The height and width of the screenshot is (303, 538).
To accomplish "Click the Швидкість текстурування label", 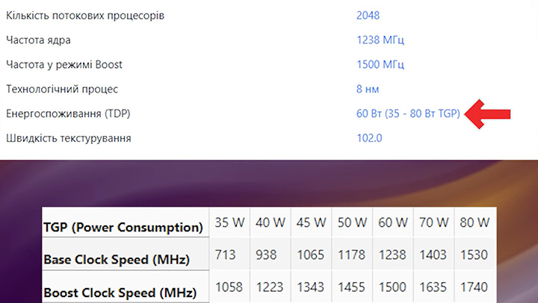I will pyautogui.click(x=69, y=138).
